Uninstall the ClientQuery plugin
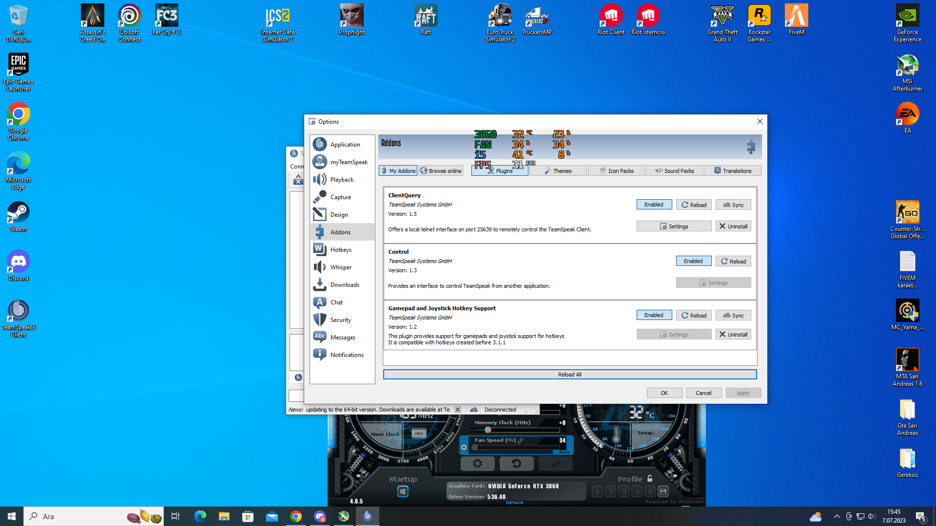 pyautogui.click(x=733, y=226)
